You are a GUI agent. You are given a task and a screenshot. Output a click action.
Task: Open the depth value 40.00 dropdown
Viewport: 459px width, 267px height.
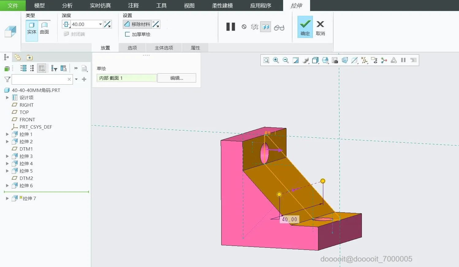(100, 24)
